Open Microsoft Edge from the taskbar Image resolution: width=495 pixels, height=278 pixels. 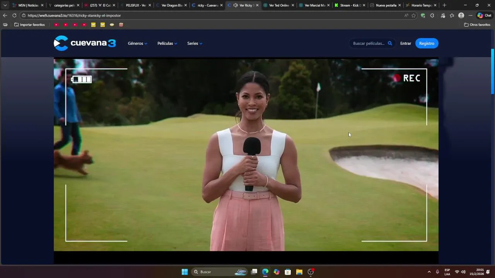tap(265, 272)
